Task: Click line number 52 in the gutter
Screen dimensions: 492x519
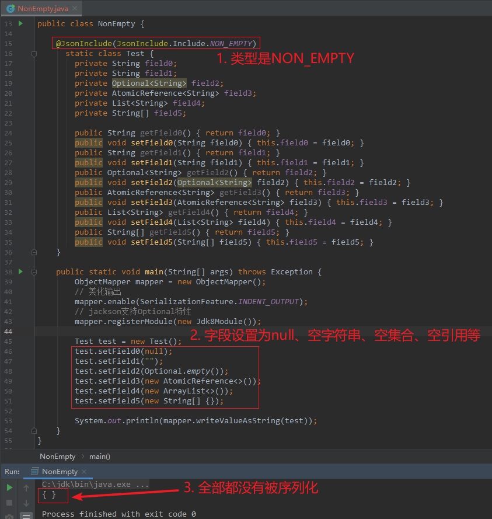Action: (8, 411)
